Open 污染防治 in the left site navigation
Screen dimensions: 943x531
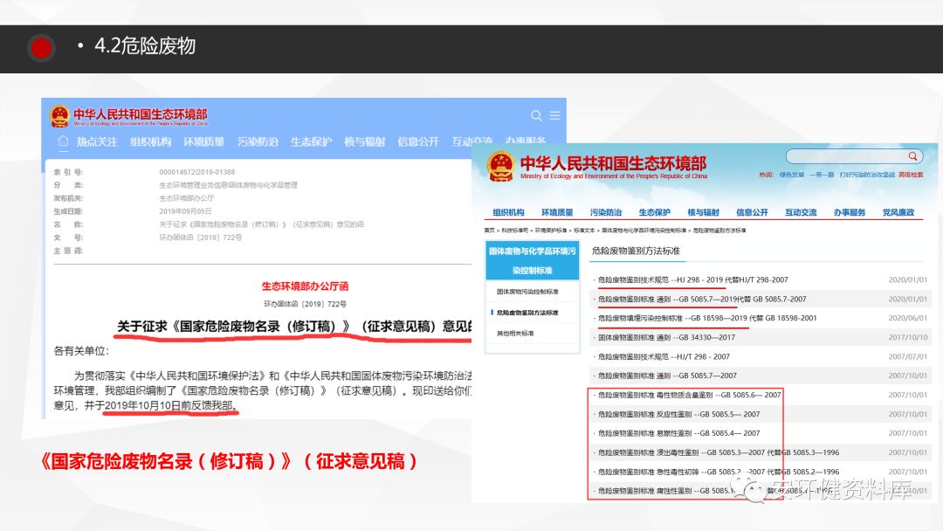258,142
